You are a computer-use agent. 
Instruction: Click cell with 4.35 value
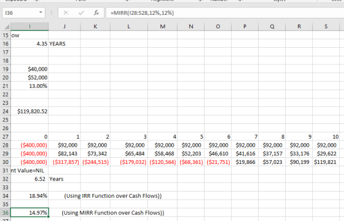click(x=29, y=44)
